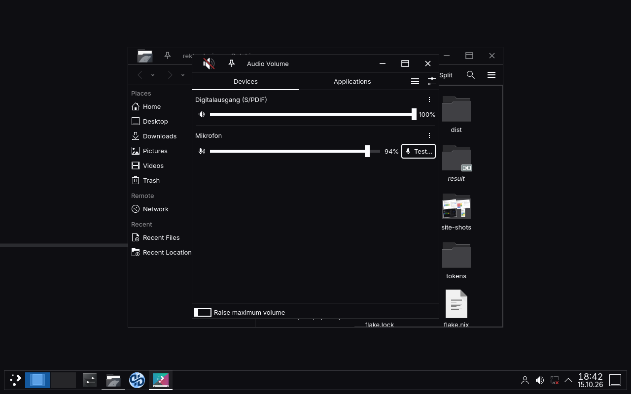Select the site-shots folder thumbnail
The height and width of the screenshot is (394, 631).
tap(456, 212)
